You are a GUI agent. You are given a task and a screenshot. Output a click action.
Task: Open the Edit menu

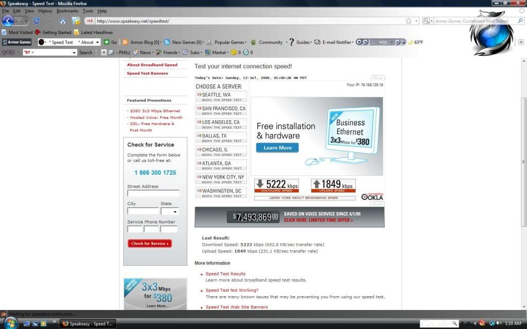[17, 11]
